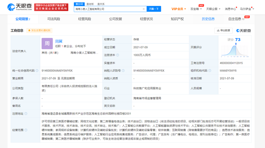Click the purple 周 avatar thumbnail

point(47,44)
